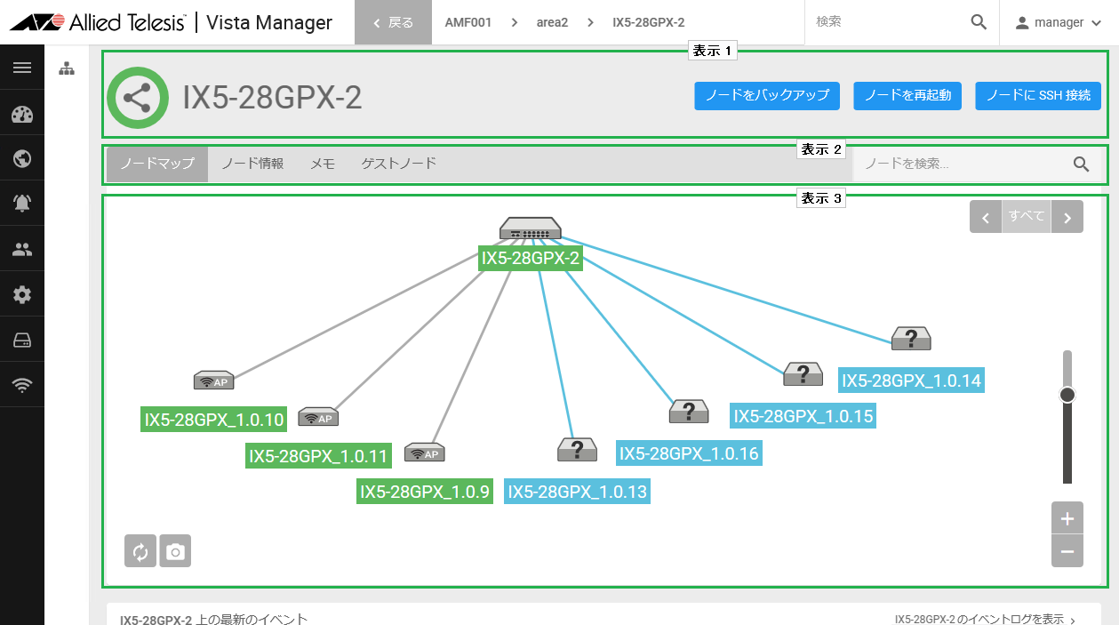Take a snapshot with the camera icon
This screenshot has width=1119, height=625.
pyautogui.click(x=176, y=551)
